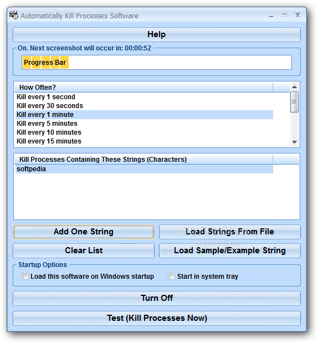Select Kill every 1 second
This screenshot has width=318, height=343.
click(144, 97)
